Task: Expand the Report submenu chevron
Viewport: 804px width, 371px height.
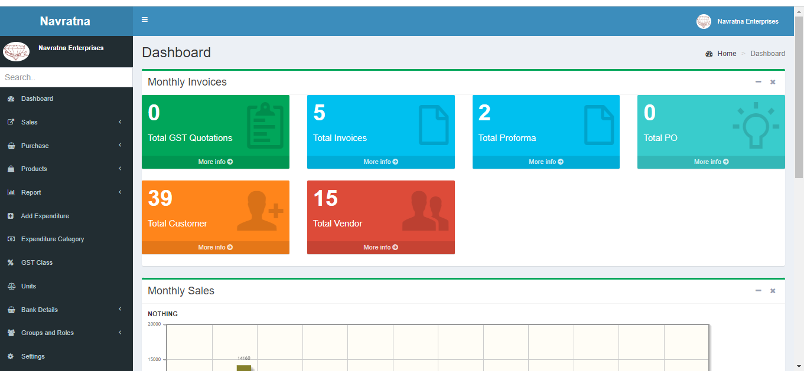Action: pos(120,192)
